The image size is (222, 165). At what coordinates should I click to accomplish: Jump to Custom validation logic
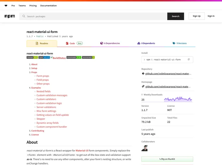tap(49, 103)
